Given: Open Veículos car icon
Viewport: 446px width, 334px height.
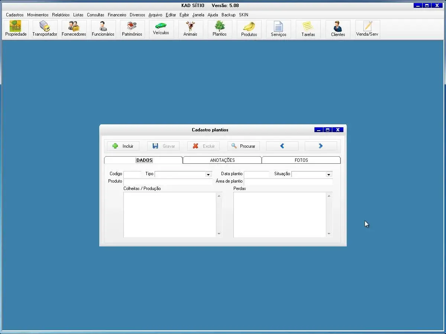Looking at the screenshot, I should coord(161,29).
